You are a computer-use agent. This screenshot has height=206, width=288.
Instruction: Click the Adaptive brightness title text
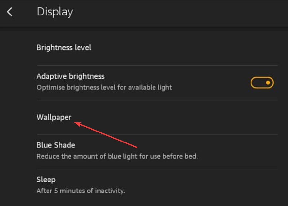click(70, 76)
